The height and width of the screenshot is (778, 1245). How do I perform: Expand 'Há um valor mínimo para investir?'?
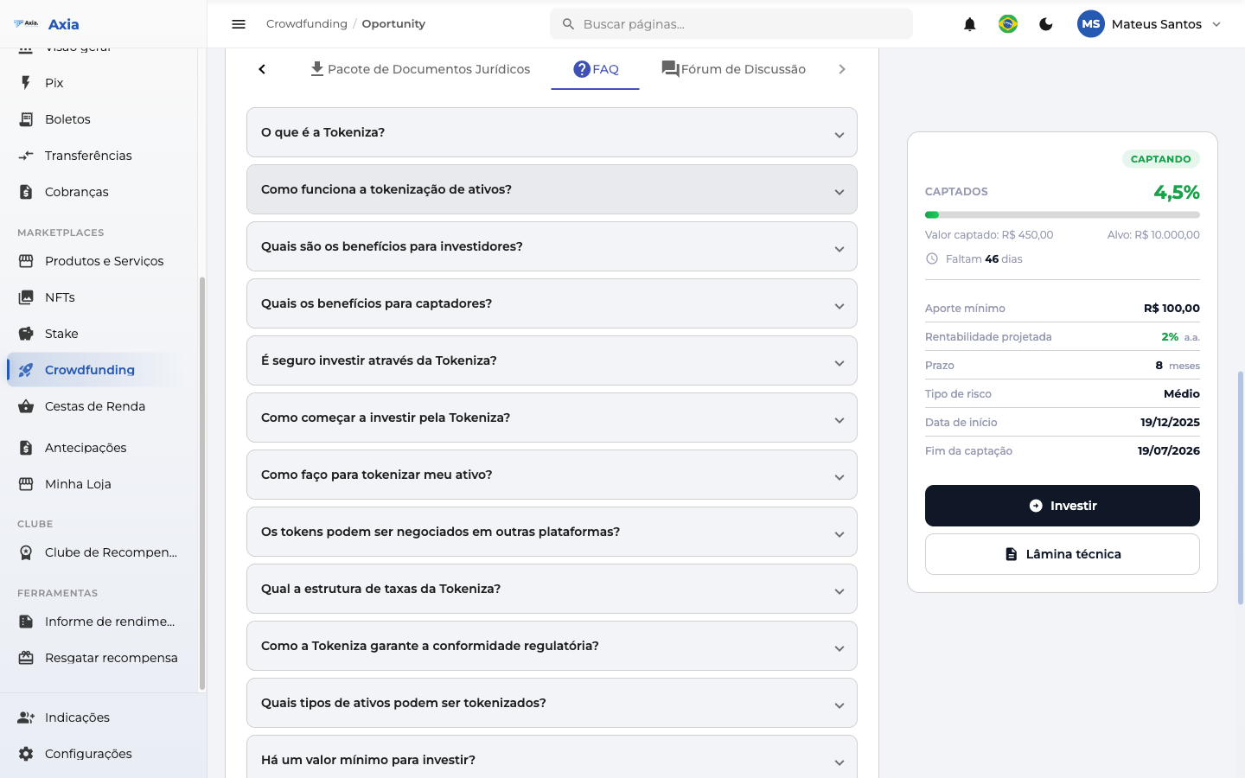click(x=552, y=757)
